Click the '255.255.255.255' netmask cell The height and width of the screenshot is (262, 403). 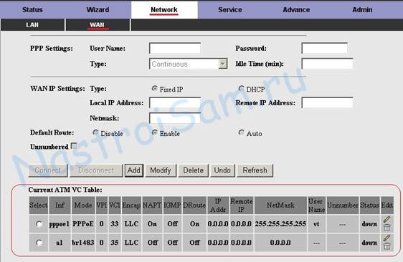280,224
